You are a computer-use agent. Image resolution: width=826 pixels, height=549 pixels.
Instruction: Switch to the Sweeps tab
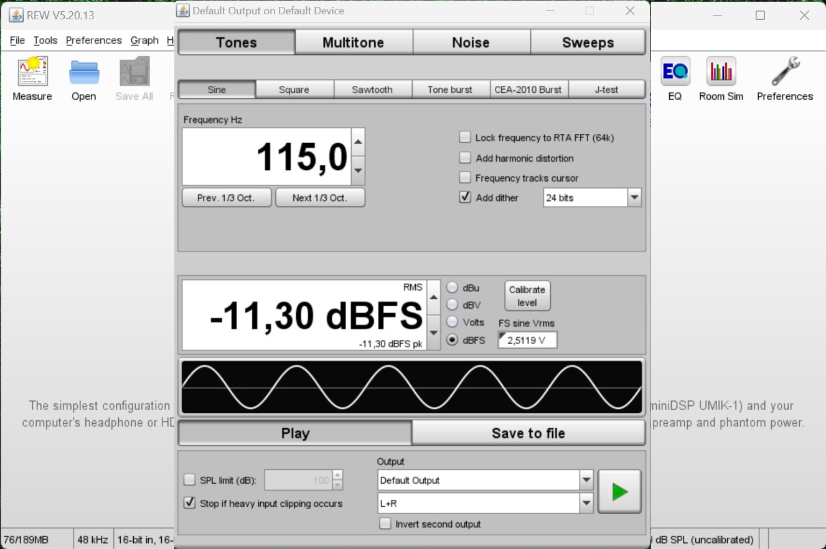(x=588, y=42)
